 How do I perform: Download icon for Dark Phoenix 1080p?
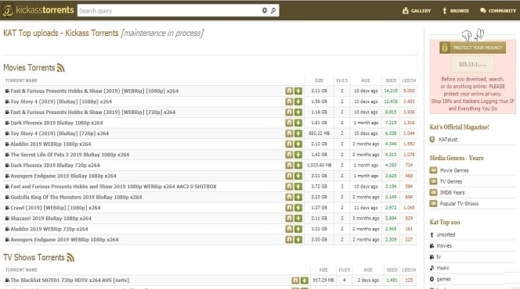[298, 123]
